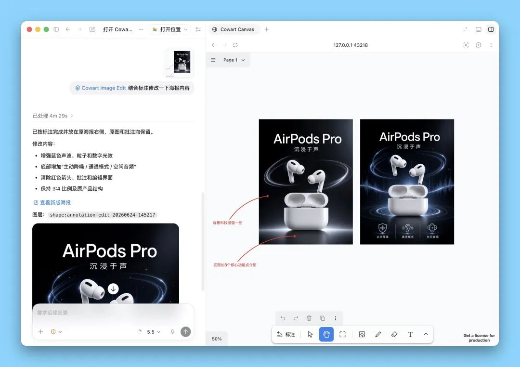Viewport: 520px width, 367px height.
Task: Toggle the bottom panel layout icon
Action: [x=478, y=29]
